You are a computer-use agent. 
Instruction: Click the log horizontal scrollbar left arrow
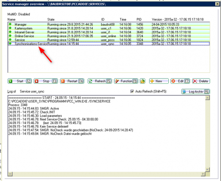click(x=10, y=174)
